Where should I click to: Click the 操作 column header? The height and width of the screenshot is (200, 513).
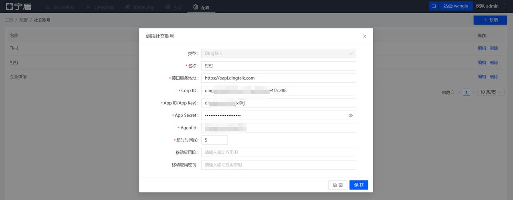tap(481, 36)
